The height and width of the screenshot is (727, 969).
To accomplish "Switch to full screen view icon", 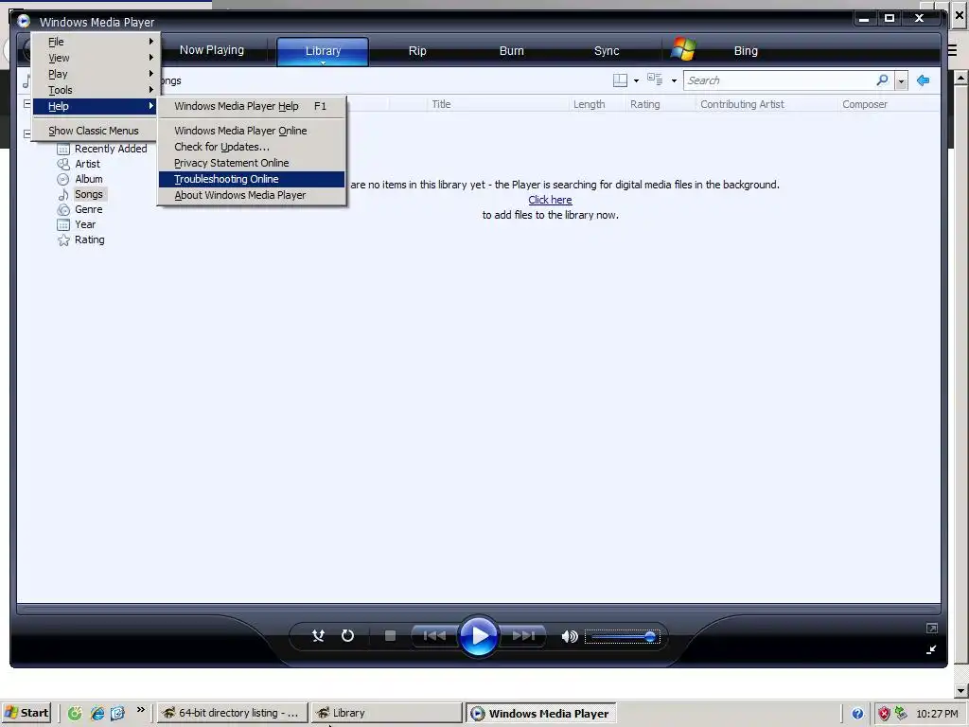I will click(x=932, y=629).
